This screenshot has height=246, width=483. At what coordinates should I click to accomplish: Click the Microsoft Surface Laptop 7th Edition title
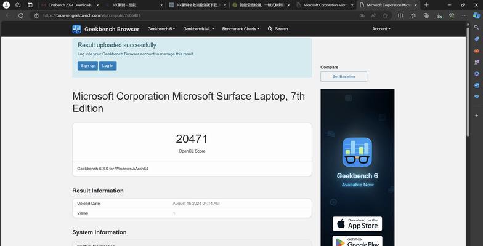pos(189,102)
